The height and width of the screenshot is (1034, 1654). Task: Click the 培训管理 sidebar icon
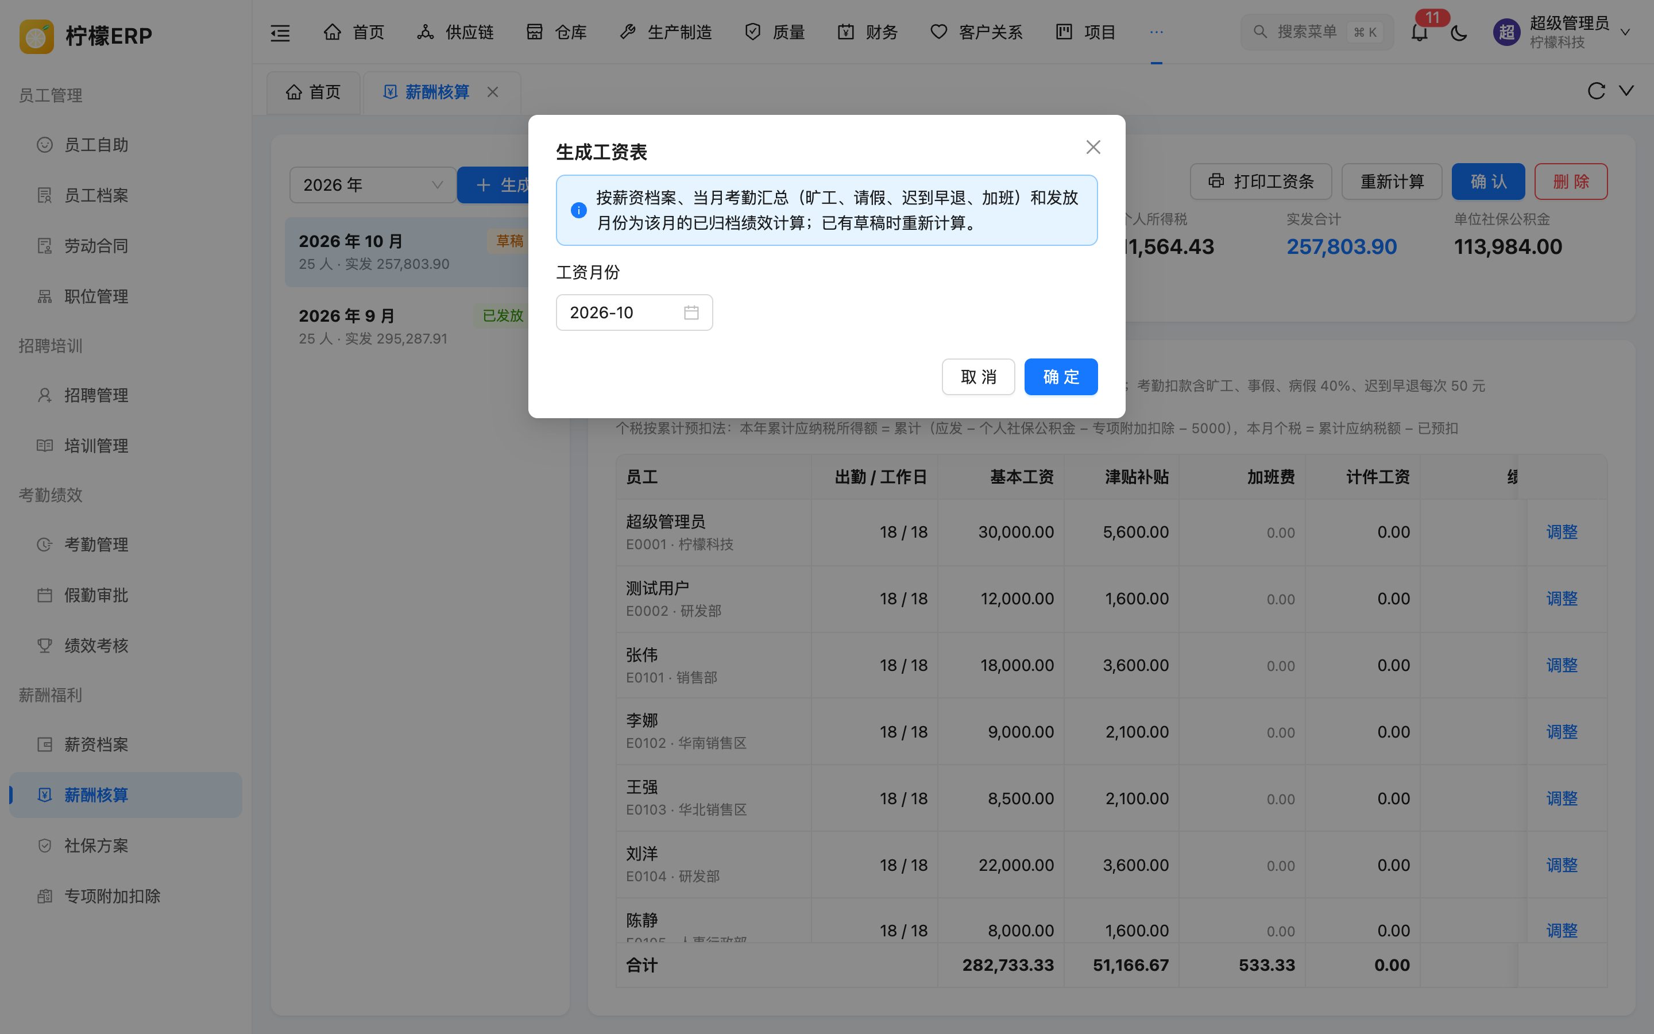[44, 446]
